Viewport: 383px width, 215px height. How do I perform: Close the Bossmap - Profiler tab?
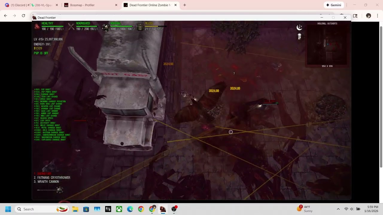116,5
